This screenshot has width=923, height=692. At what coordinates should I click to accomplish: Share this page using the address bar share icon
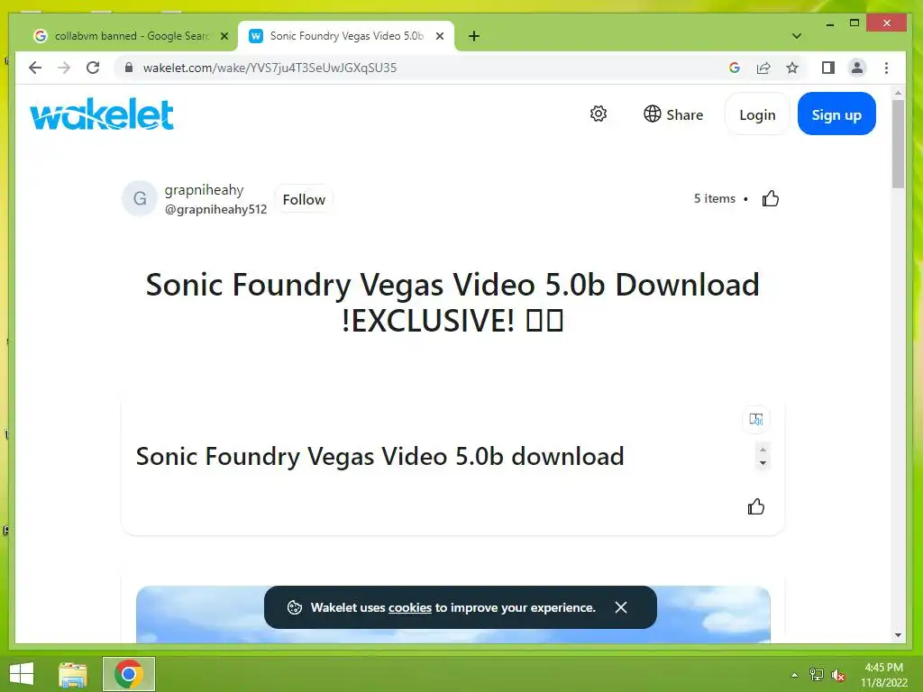pyautogui.click(x=763, y=68)
